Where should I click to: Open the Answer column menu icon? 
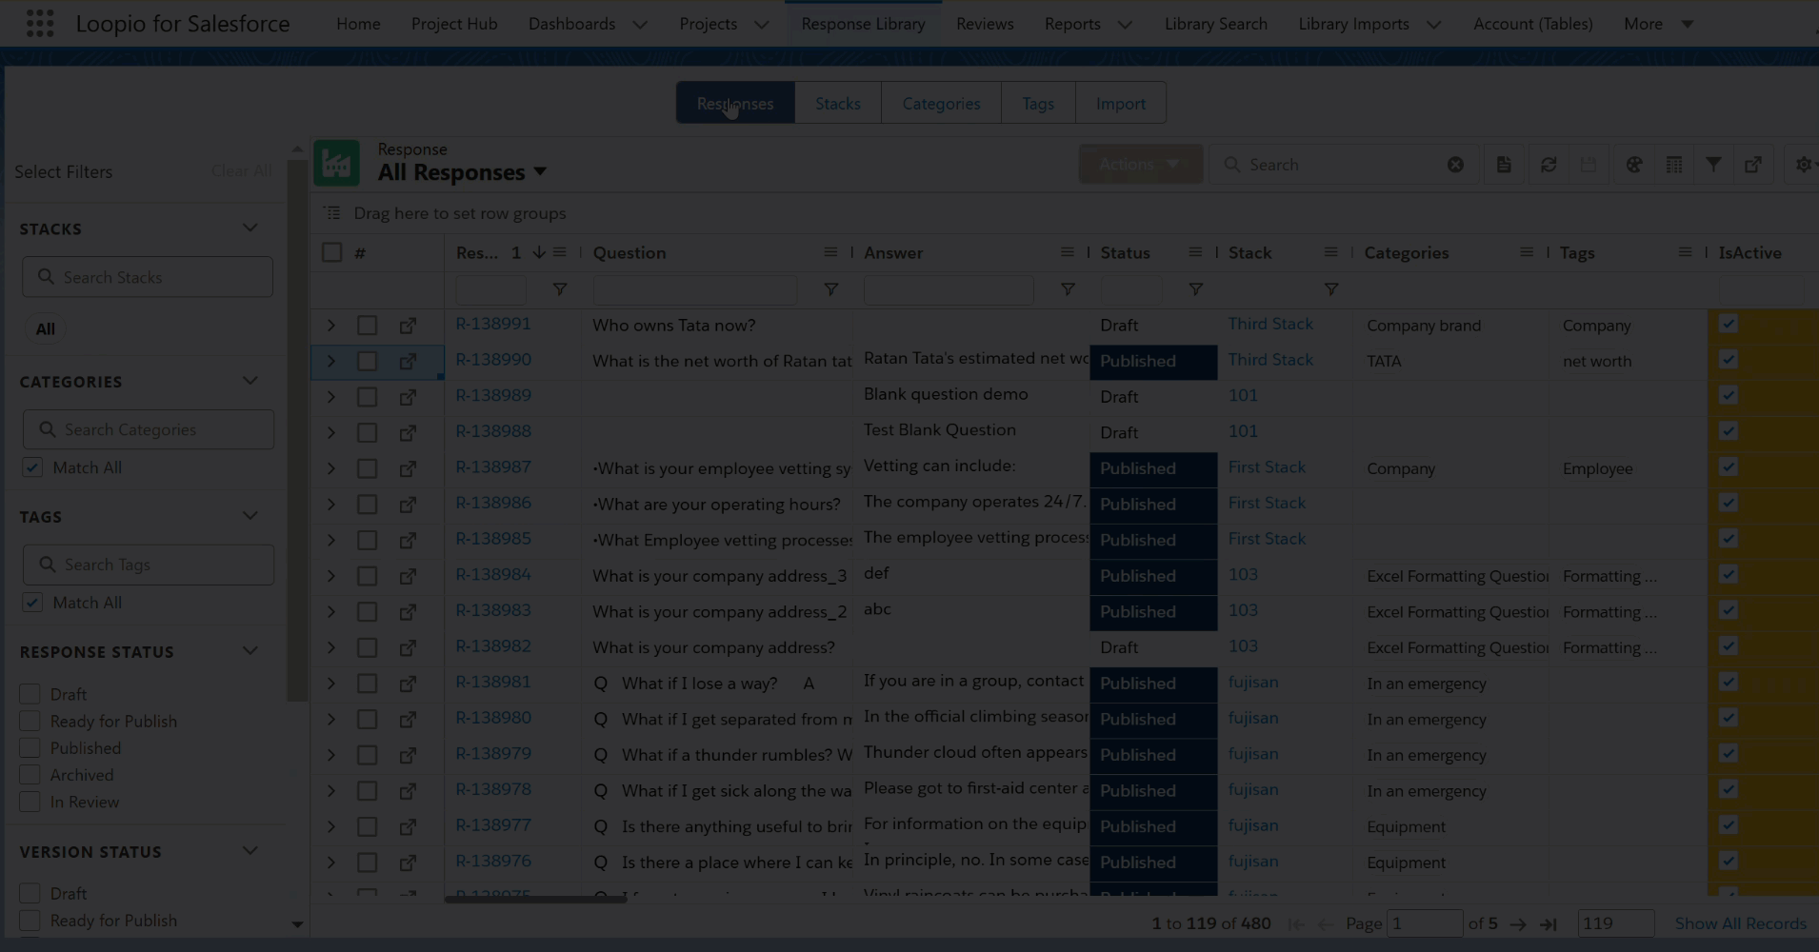(1067, 252)
